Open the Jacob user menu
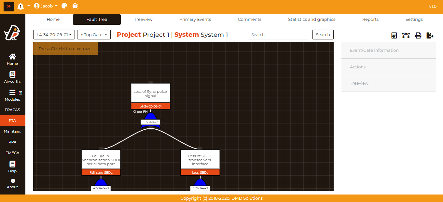Screen dimensions: 443x202 click(x=46, y=6)
